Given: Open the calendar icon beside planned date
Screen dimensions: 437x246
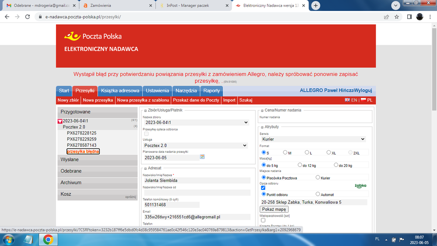Looking at the screenshot, I should 202,157.
